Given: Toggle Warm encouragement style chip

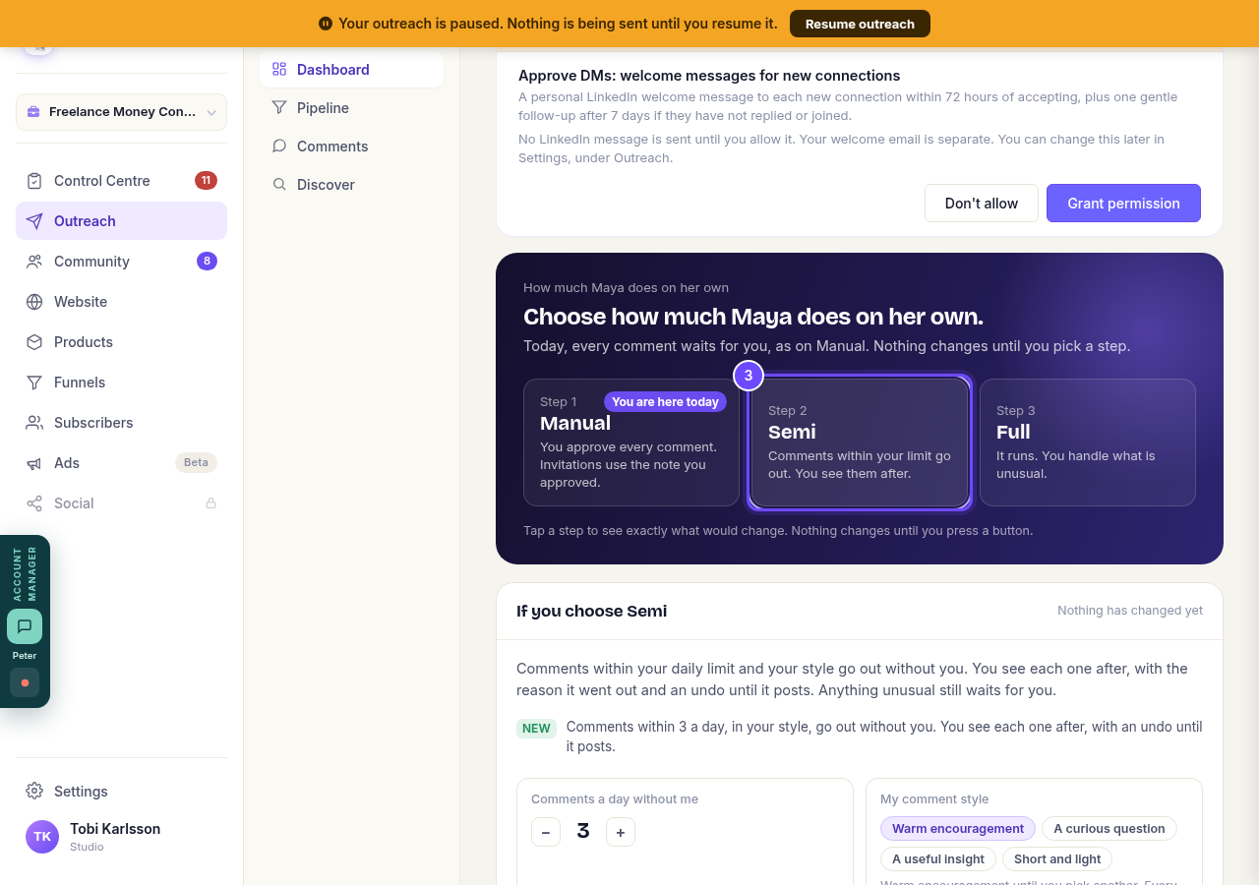Looking at the screenshot, I should point(958,829).
